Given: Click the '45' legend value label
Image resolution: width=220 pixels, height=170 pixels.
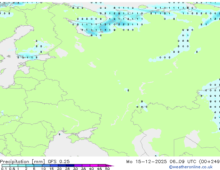Looking at the screenshot, I should tap(99, 169).
